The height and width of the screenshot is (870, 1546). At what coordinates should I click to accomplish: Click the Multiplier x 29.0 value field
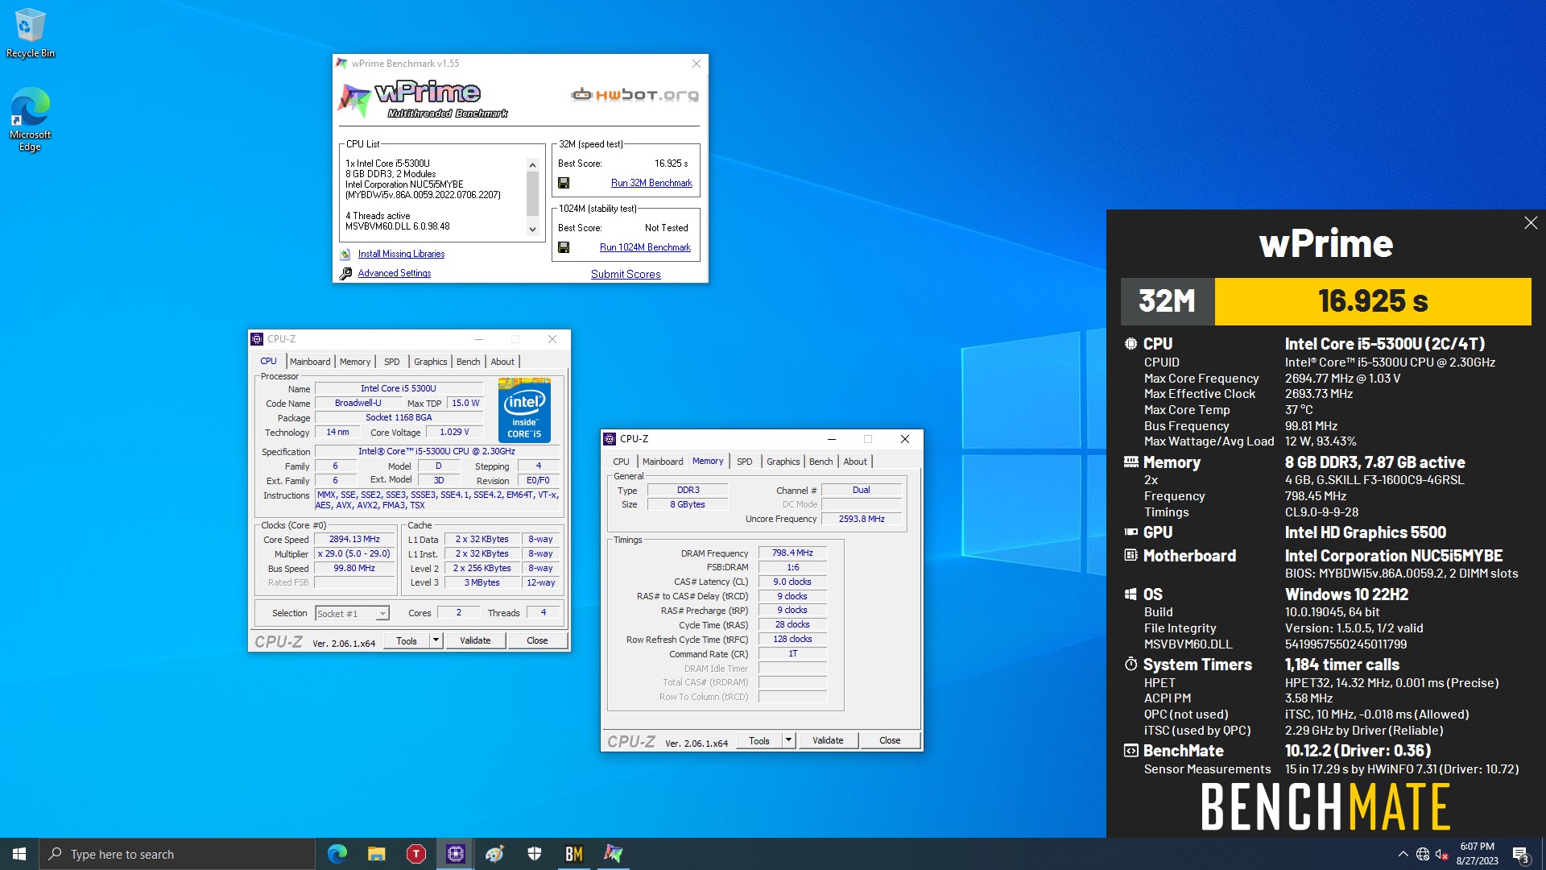(x=354, y=553)
